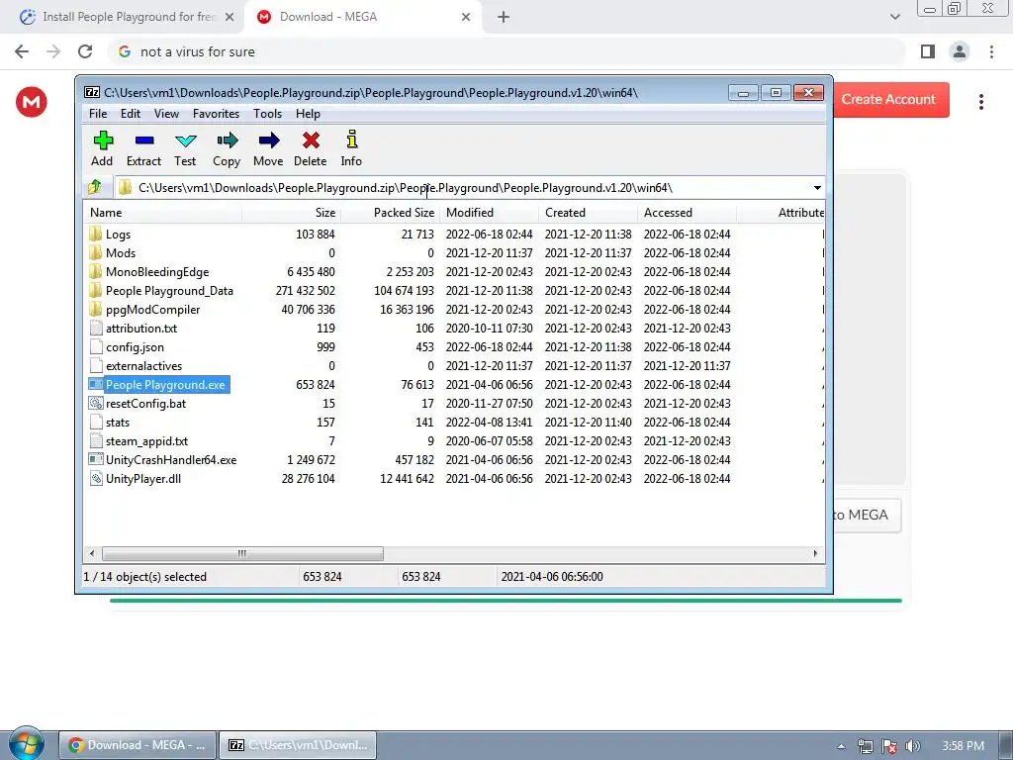1013x760 pixels.
Task: Click the UnityPlayer.dll file icon
Action: pos(96,478)
